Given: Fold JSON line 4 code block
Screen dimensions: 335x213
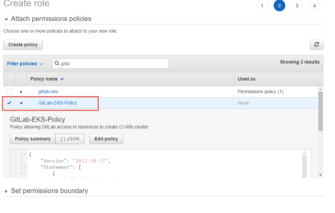Looking at the screenshot, I should pos(25,173).
